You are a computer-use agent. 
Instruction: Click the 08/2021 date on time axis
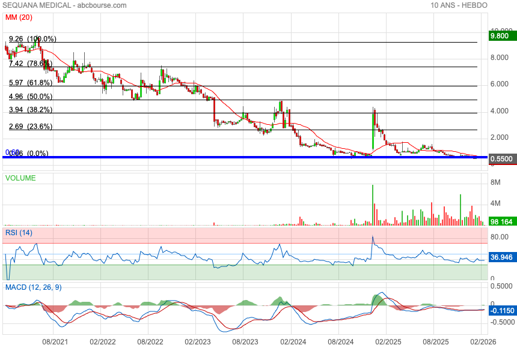pyautogui.click(x=53, y=341)
